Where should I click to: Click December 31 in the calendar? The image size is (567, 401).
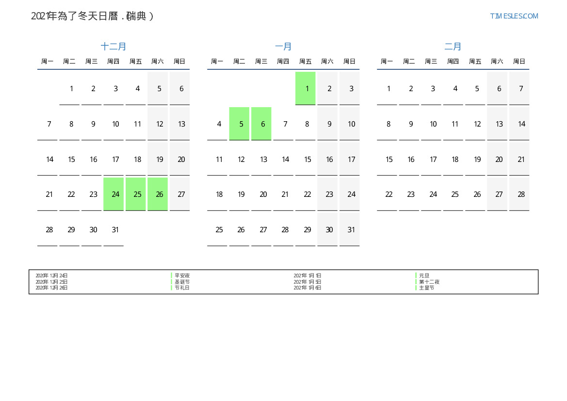click(115, 229)
